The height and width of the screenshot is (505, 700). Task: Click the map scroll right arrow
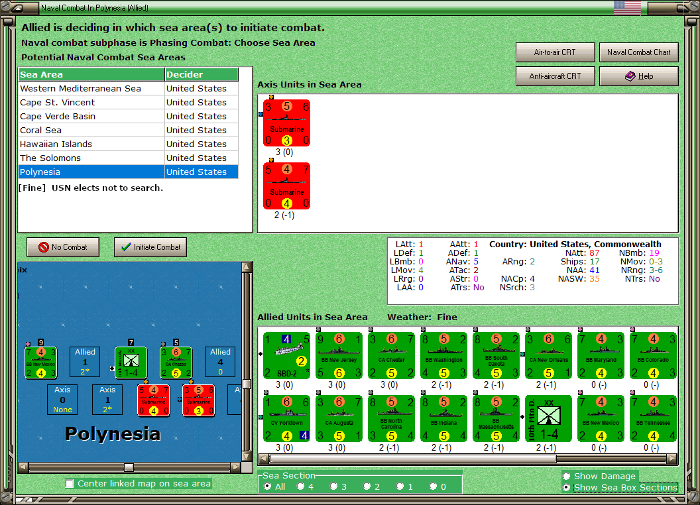click(x=236, y=467)
